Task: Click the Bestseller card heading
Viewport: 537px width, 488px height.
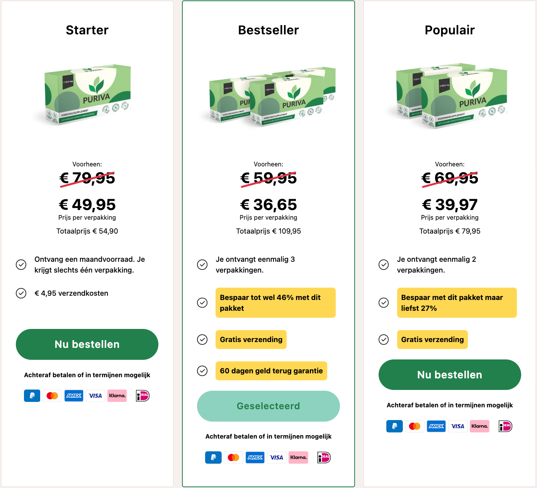Action: [268, 30]
